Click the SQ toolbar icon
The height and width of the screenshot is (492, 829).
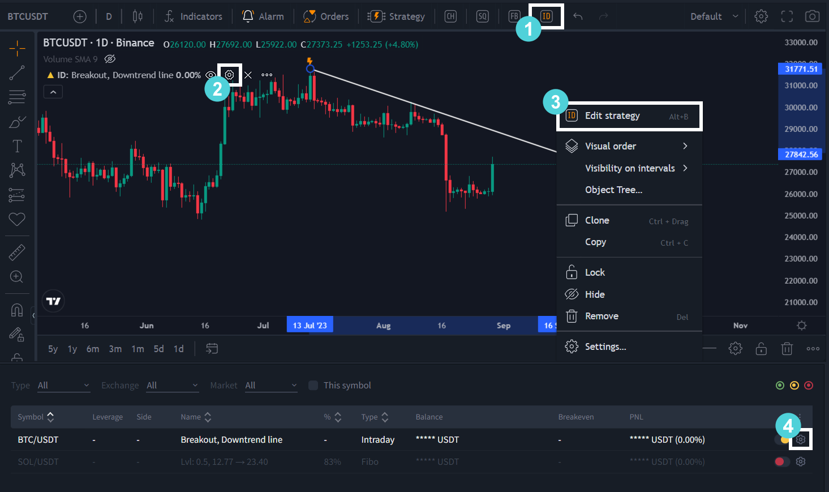(x=482, y=16)
